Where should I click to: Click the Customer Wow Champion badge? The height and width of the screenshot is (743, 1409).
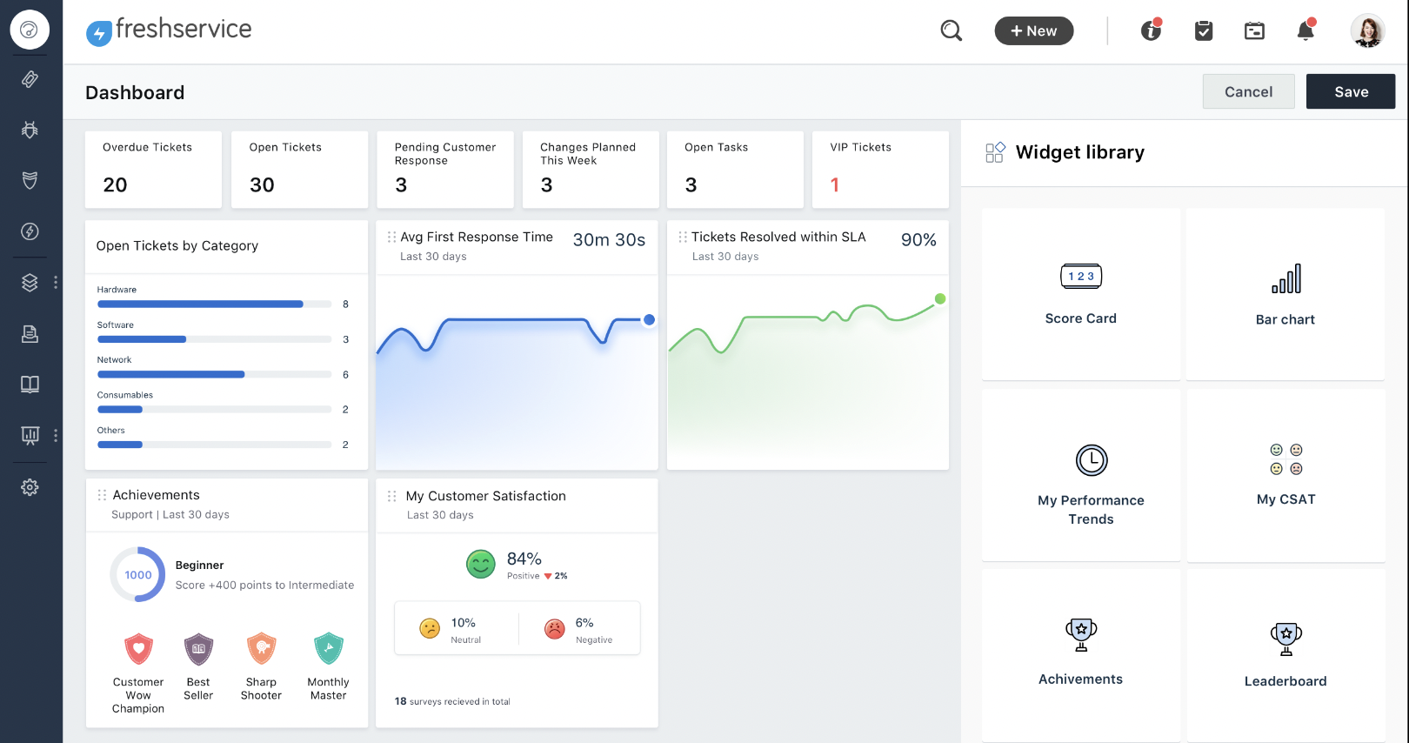tap(138, 649)
